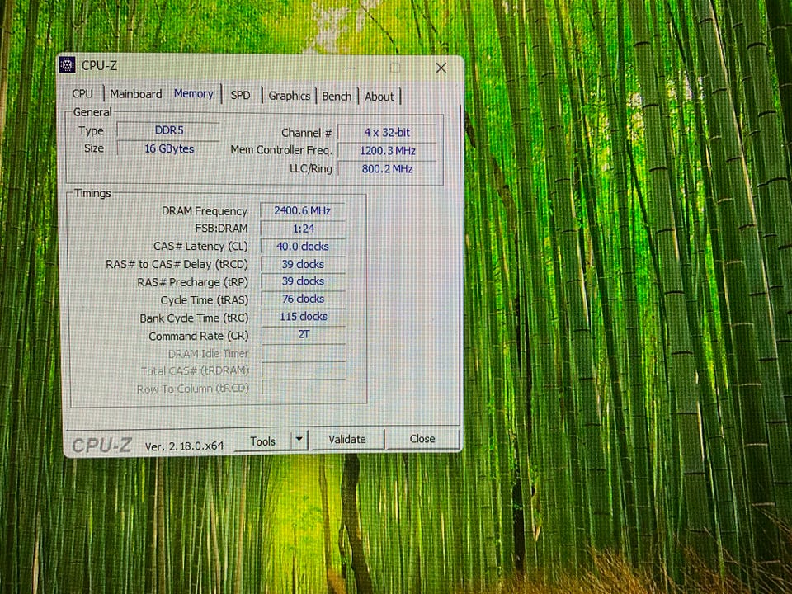
Task: Click the 2T command rate value
Action: (x=303, y=334)
